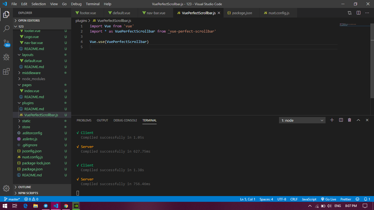Click the master branch indicator

(12, 199)
